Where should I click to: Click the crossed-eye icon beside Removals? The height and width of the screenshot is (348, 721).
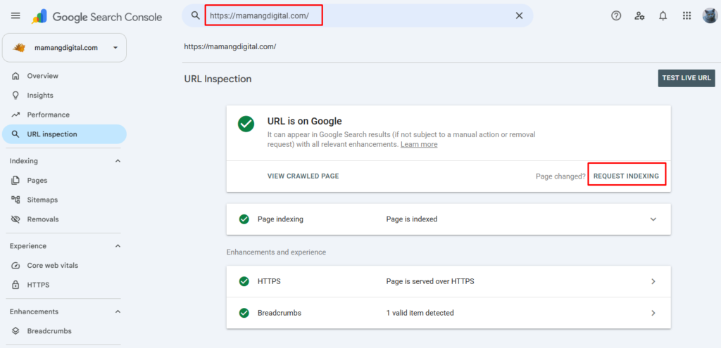coord(15,219)
